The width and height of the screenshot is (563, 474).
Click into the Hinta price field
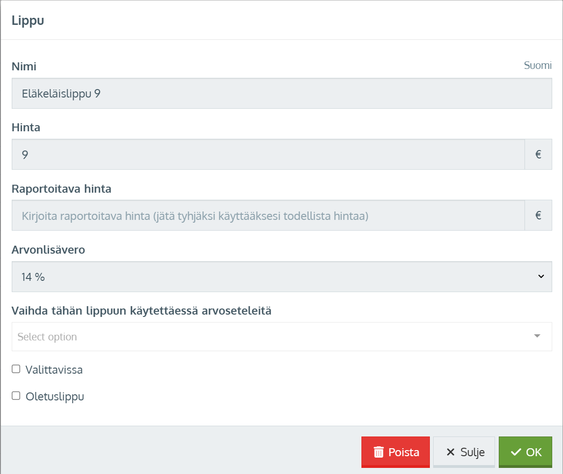(x=268, y=154)
